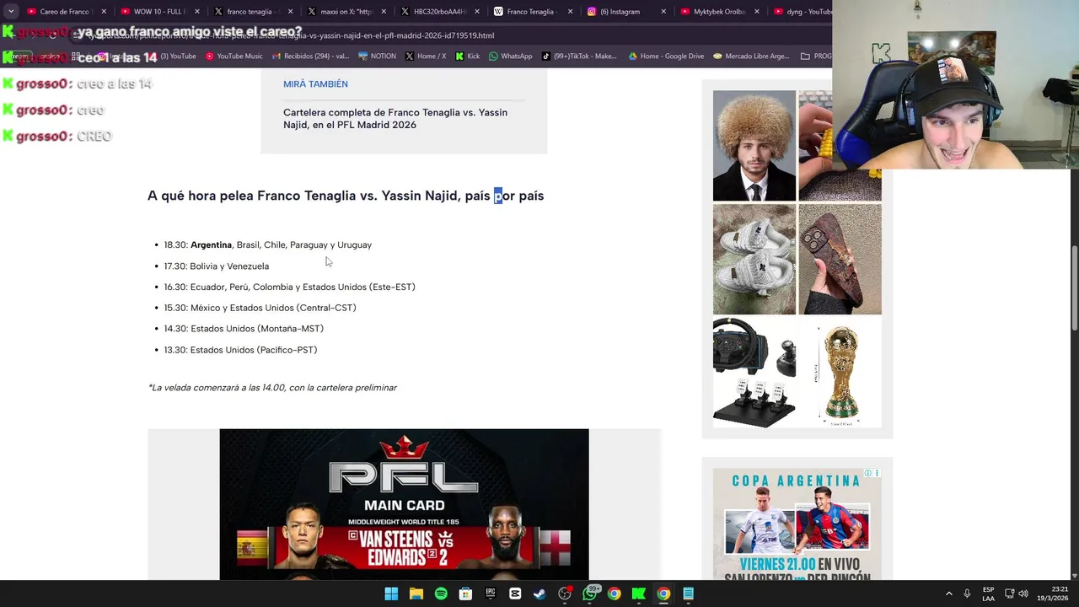The width and height of the screenshot is (1079, 607).
Task: Switch to the WOW 10 - FULL tab
Action: pos(158,12)
